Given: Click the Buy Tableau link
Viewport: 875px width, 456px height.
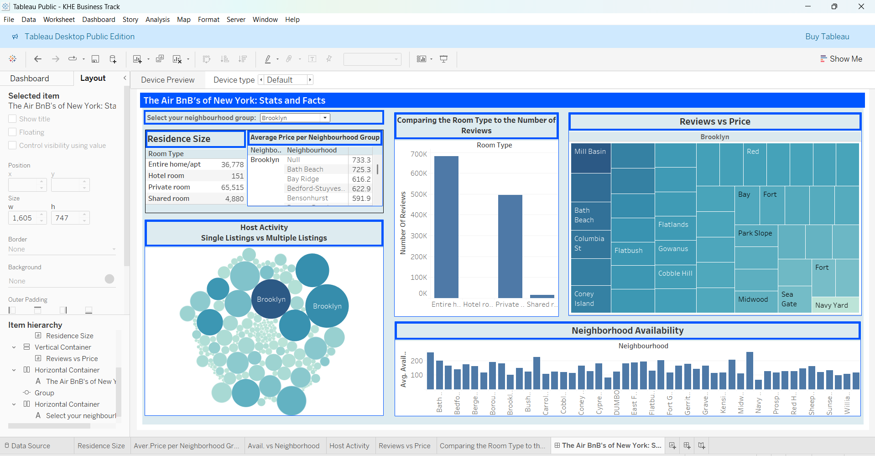Looking at the screenshot, I should [x=827, y=36].
